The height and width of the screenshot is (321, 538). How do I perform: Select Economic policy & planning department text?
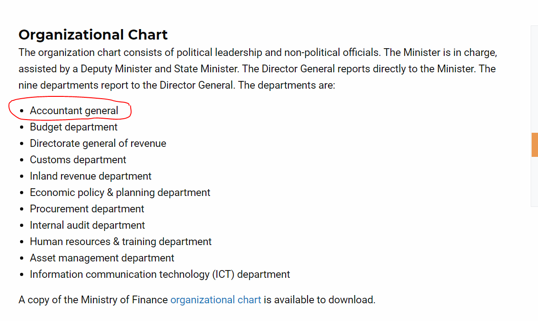click(x=120, y=192)
